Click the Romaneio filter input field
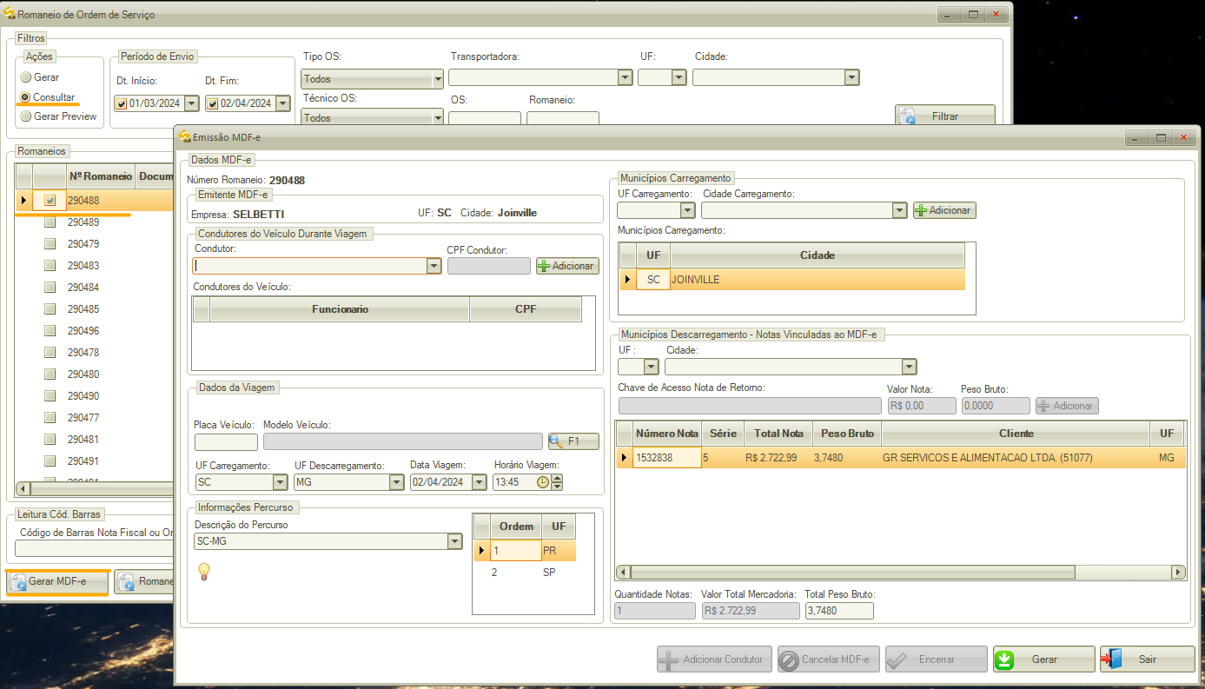Viewport: 1205px width, 689px height. 563,118
